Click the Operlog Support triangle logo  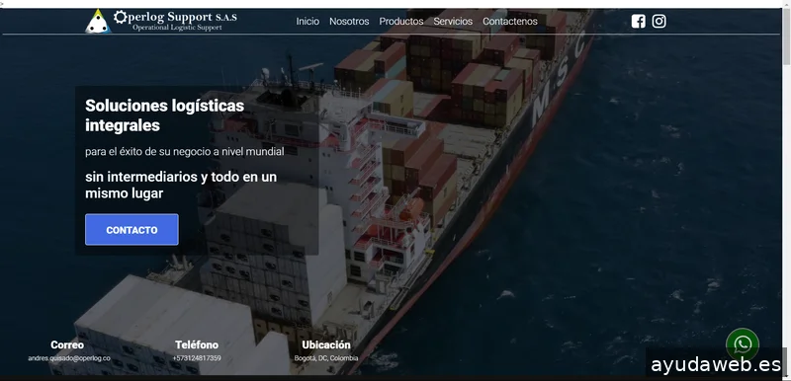coord(98,21)
